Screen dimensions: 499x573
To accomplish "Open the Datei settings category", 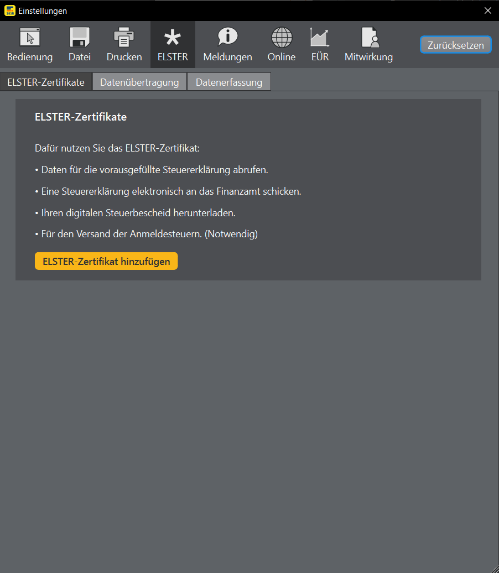I will pos(79,44).
